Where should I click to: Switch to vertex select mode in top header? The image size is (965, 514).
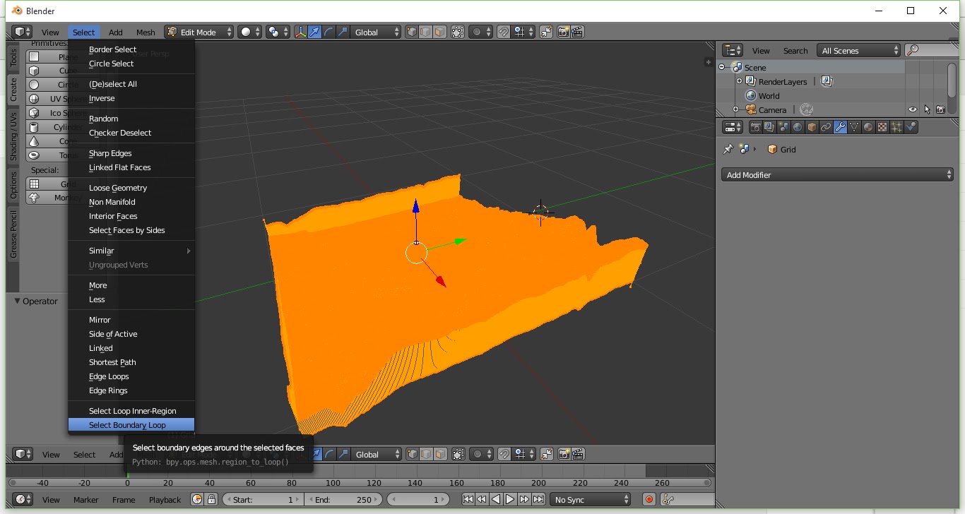pyautogui.click(x=412, y=32)
